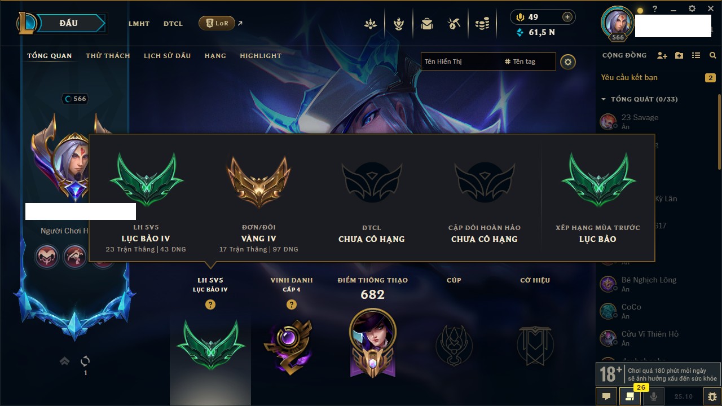Viewport: 722px width, 406px height.
Task: Open the Loot crafting hammer icon
Action: 454,24
